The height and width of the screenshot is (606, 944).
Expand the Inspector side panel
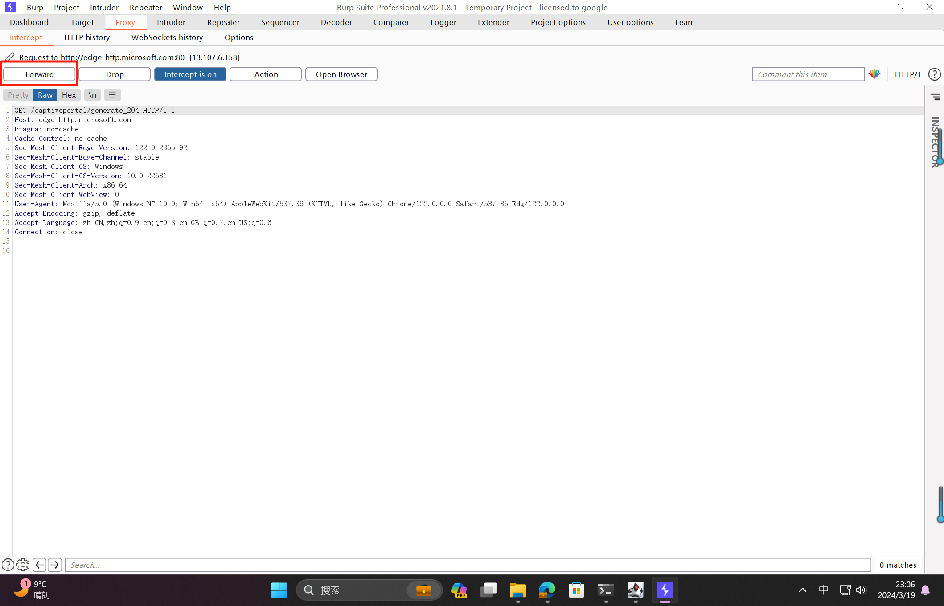(935, 143)
